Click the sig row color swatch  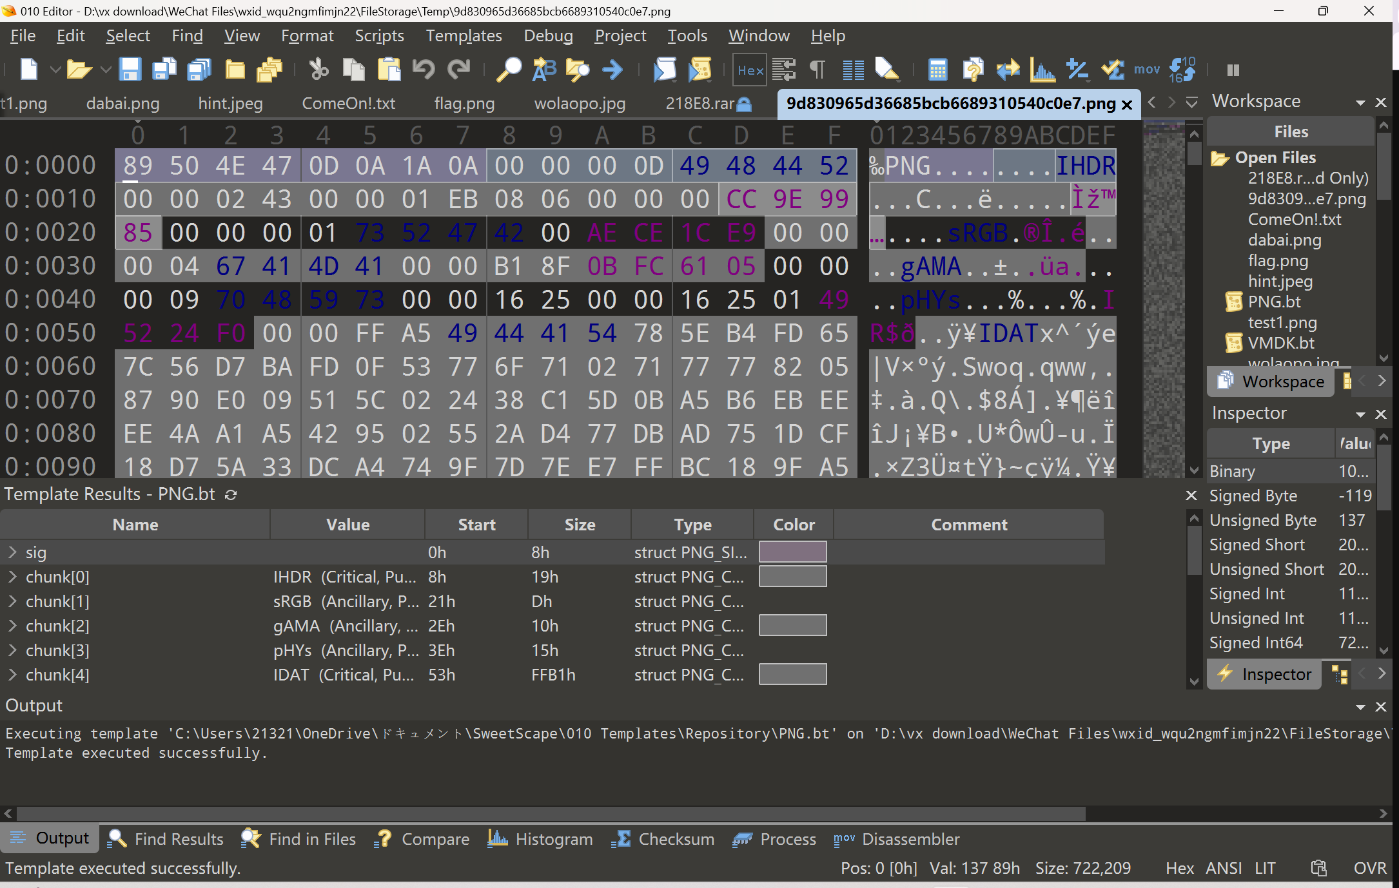click(x=792, y=552)
